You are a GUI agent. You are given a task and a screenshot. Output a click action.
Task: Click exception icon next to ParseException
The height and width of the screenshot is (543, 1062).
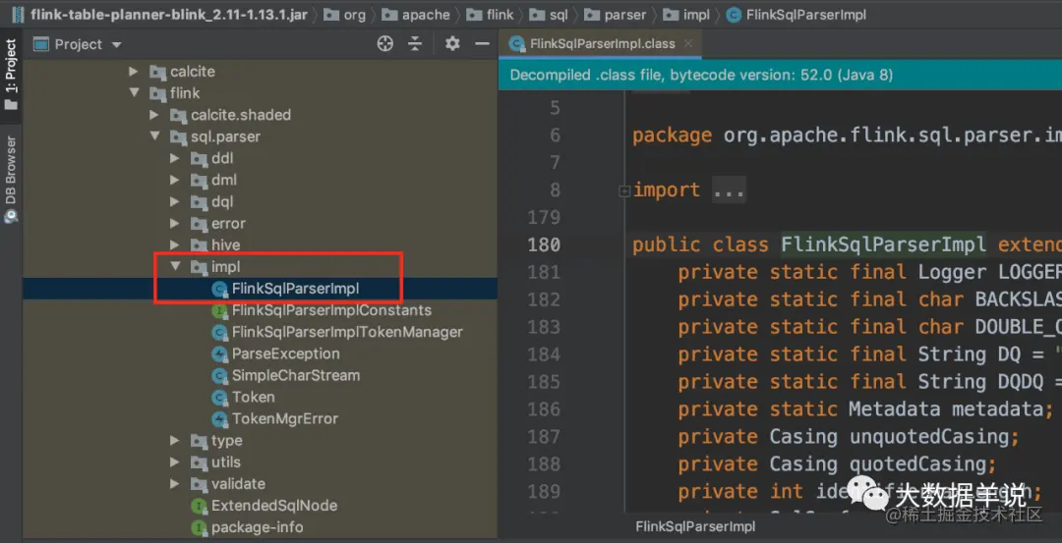pos(219,353)
